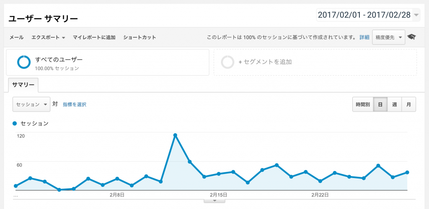Click マイレポートに追加 in the toolbar

point(94,37)
